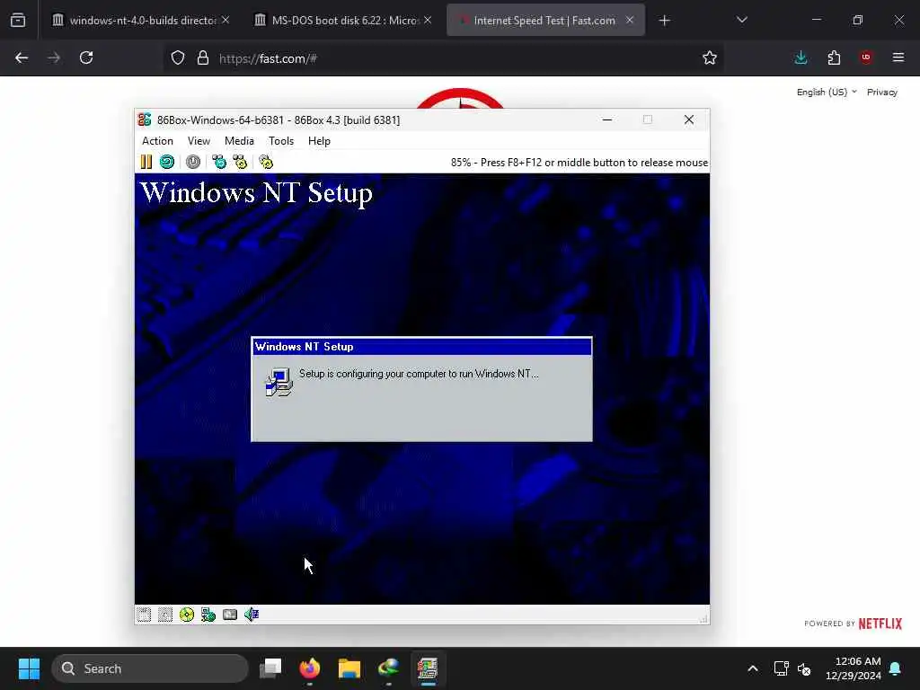Reload the fast.com page
The width and height of the screenshot is (920, 690).
pos(86,57)
